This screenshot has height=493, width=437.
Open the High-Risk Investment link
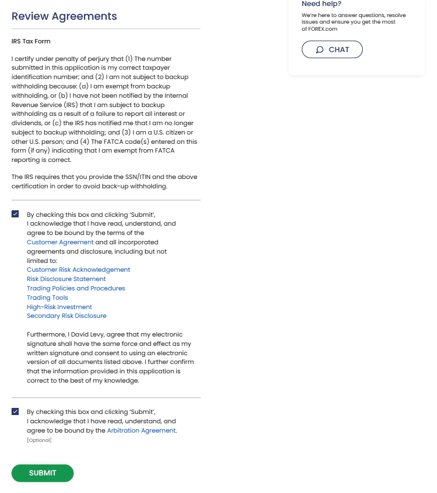tap(59, 307)
